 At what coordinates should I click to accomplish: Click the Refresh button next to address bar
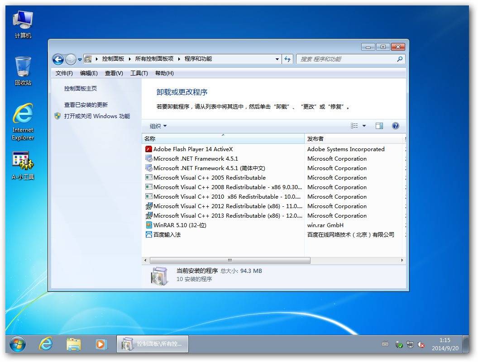287,59
